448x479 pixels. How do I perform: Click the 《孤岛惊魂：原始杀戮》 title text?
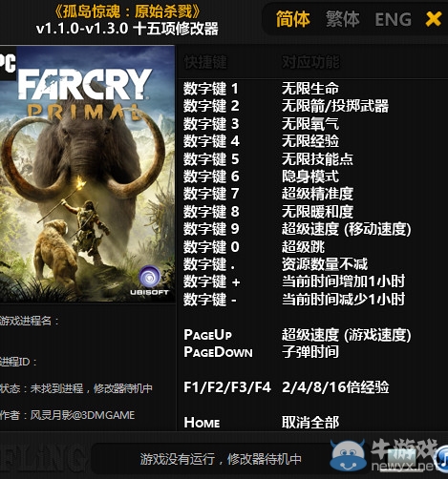[x=127, y=11]
